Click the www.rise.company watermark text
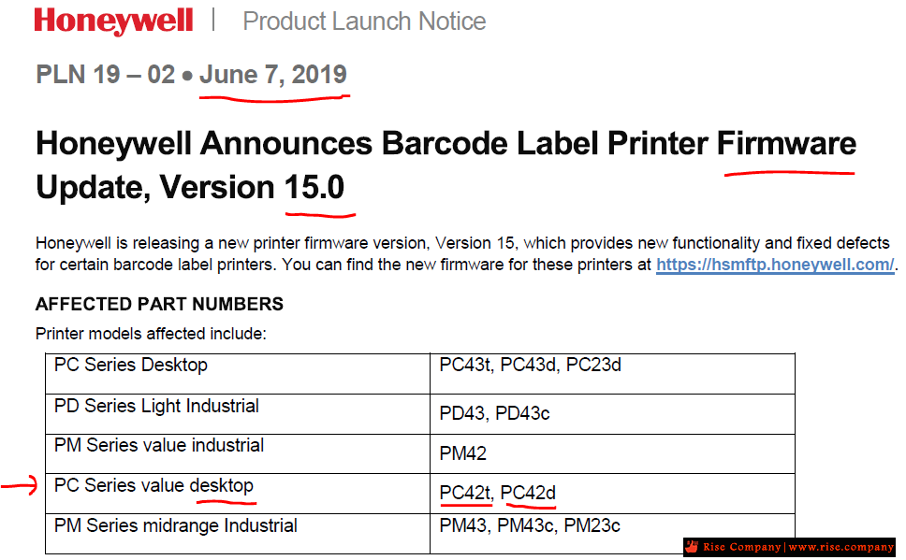 pyautogui.click(x=841, y=547)
